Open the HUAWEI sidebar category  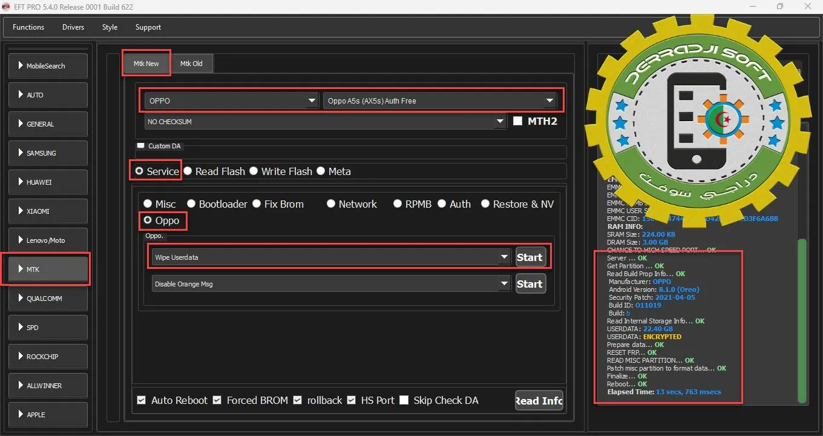tap(48, 182)
